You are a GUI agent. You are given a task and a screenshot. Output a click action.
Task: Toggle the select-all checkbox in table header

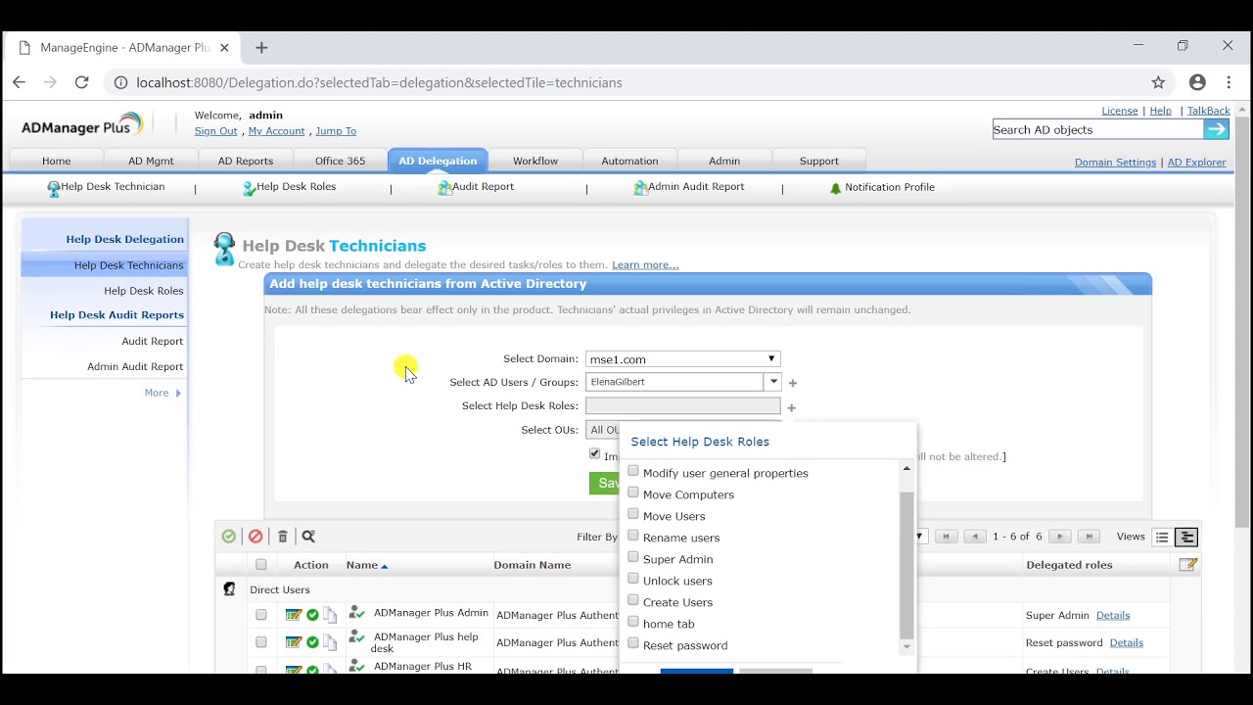pos(261,565)
